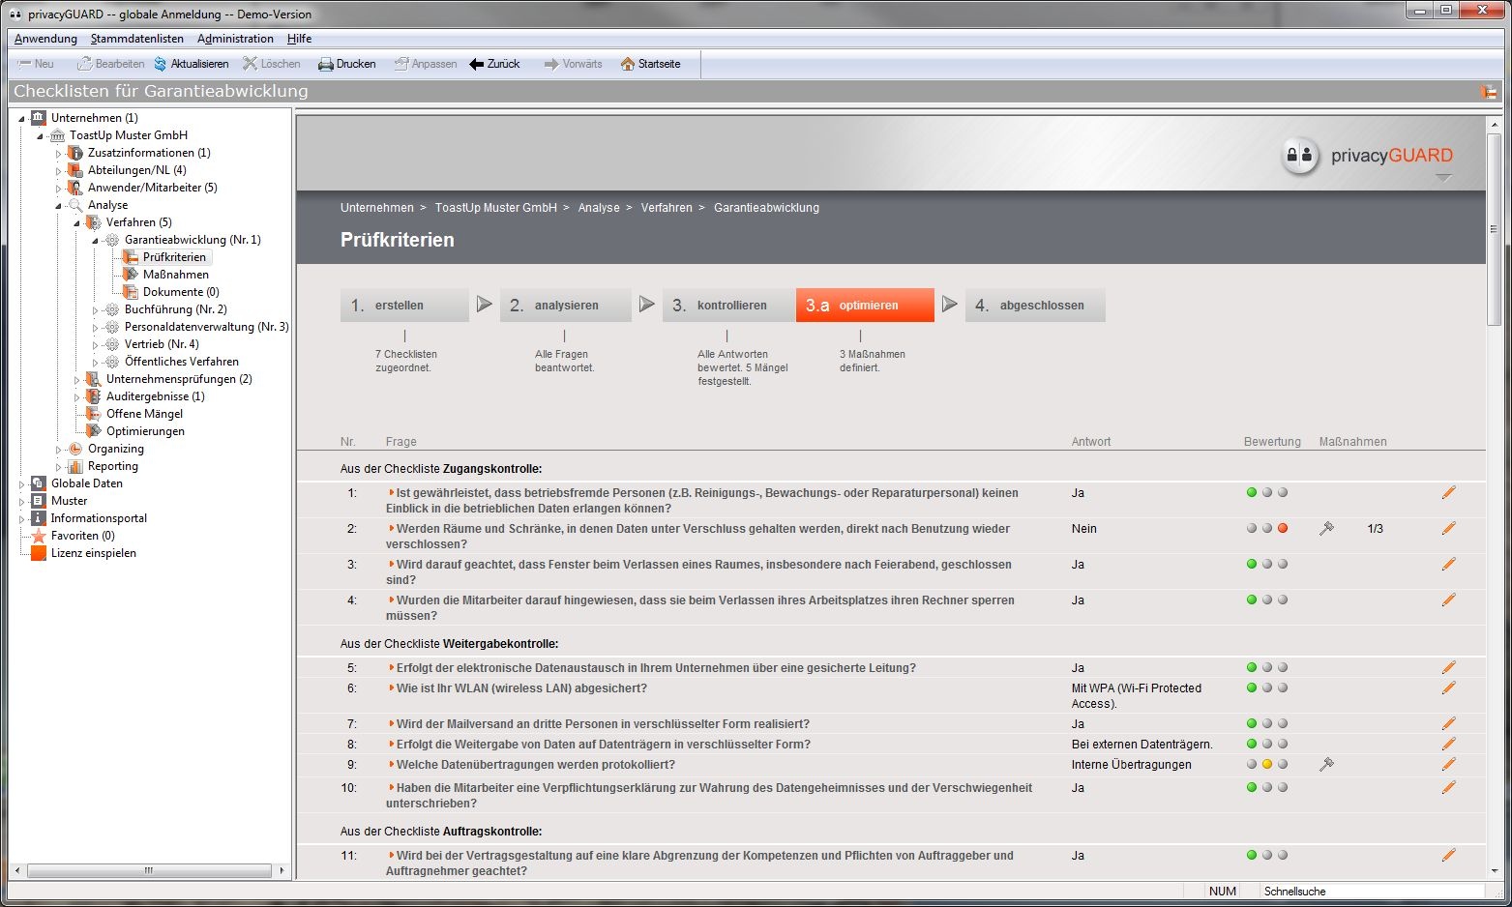Select Maßnahmen under Garantieabwicklung
This screenshot has height=907, width=1512.
click(x=176, y=275)
